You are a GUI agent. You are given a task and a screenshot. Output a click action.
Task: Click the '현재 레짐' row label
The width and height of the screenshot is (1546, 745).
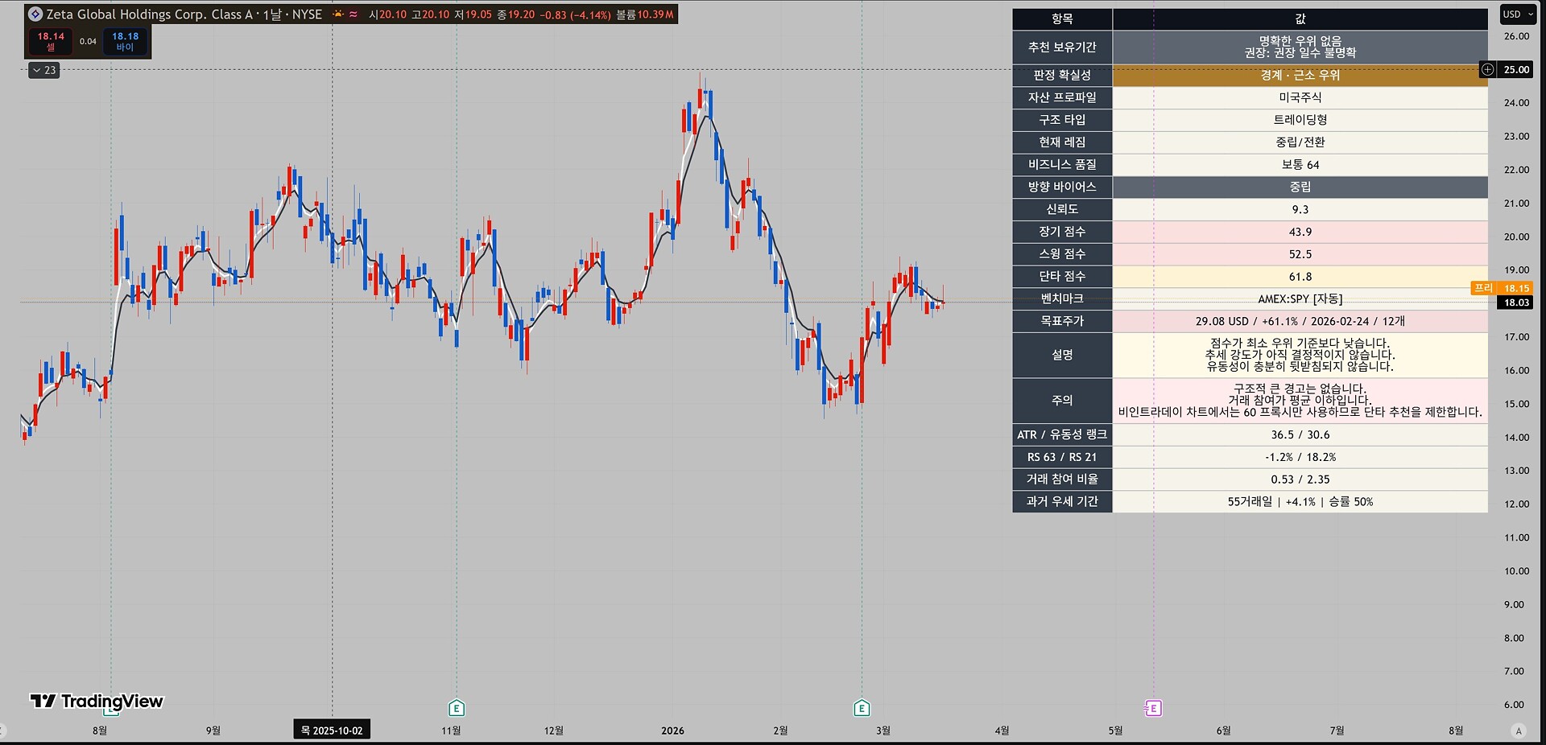tap(1062, 142)
